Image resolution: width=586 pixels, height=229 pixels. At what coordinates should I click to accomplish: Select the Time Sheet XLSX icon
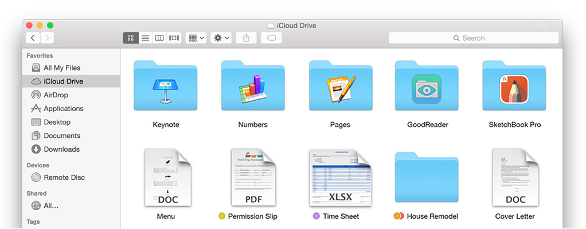[341, 178]
